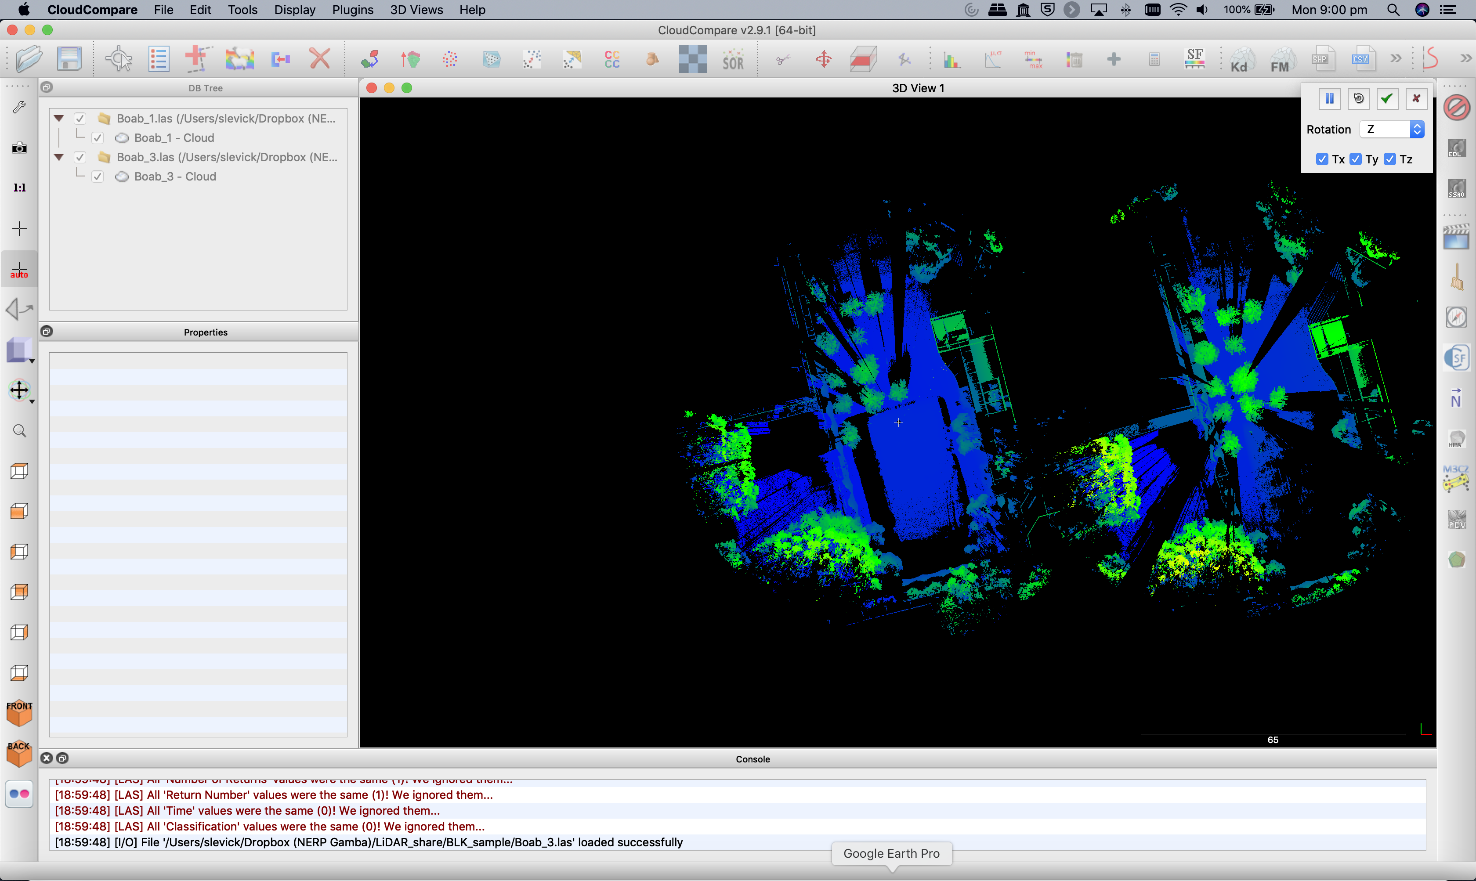
Task: Set zoom to 1:1 scale
Action: (20, 188)
